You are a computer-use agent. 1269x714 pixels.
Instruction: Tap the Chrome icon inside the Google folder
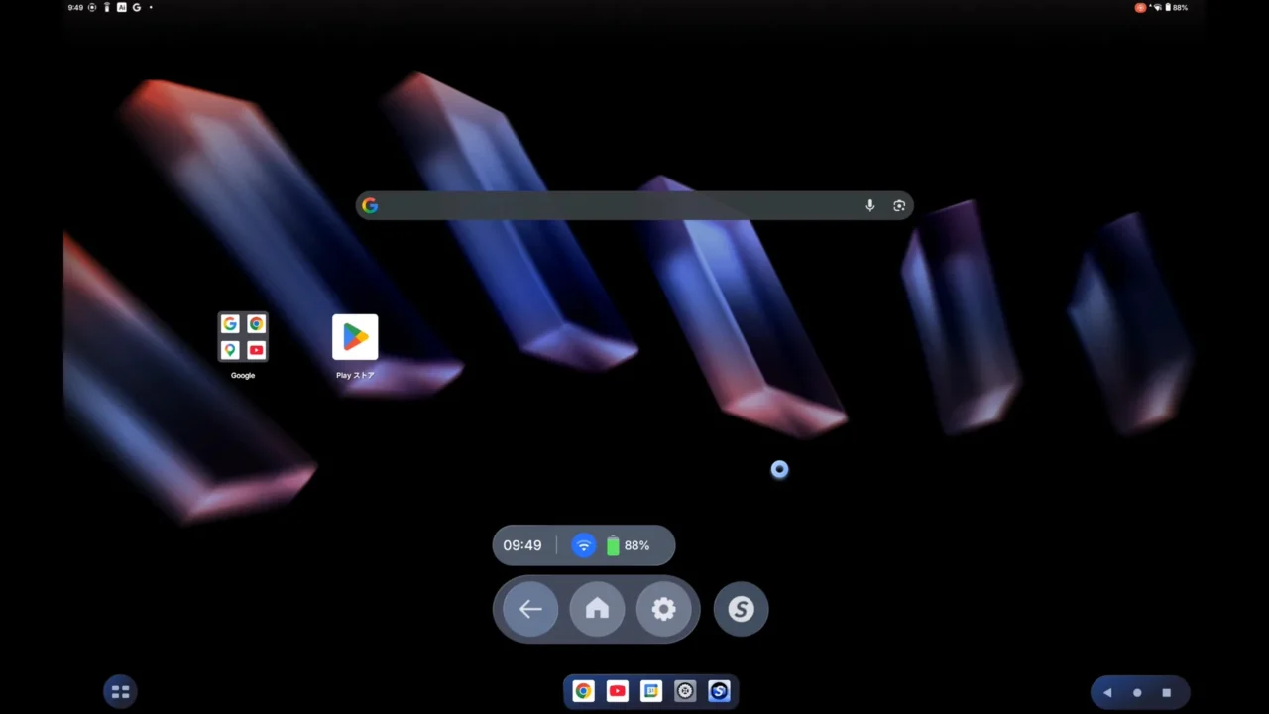click(256, 324)
